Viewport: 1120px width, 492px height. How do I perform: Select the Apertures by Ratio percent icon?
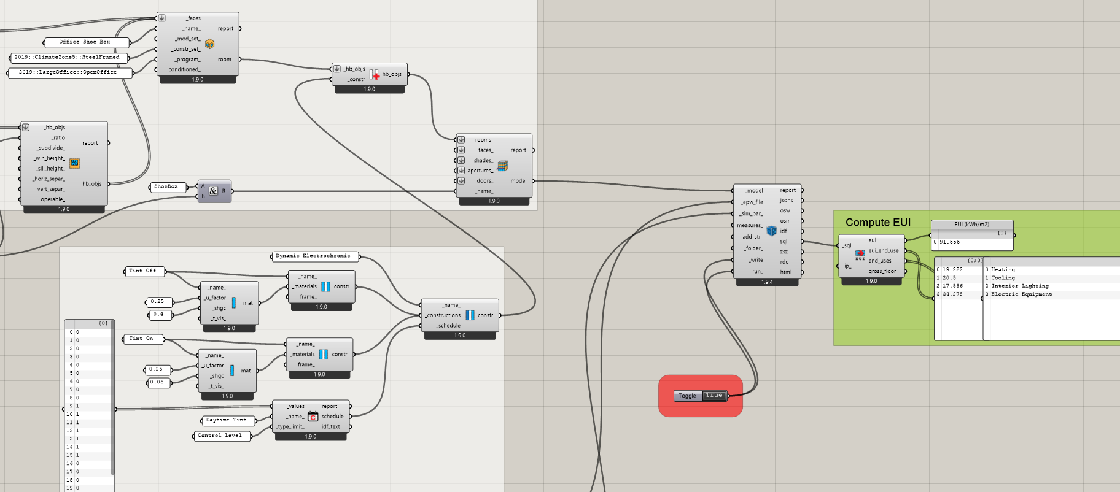[x=74, y=163]
